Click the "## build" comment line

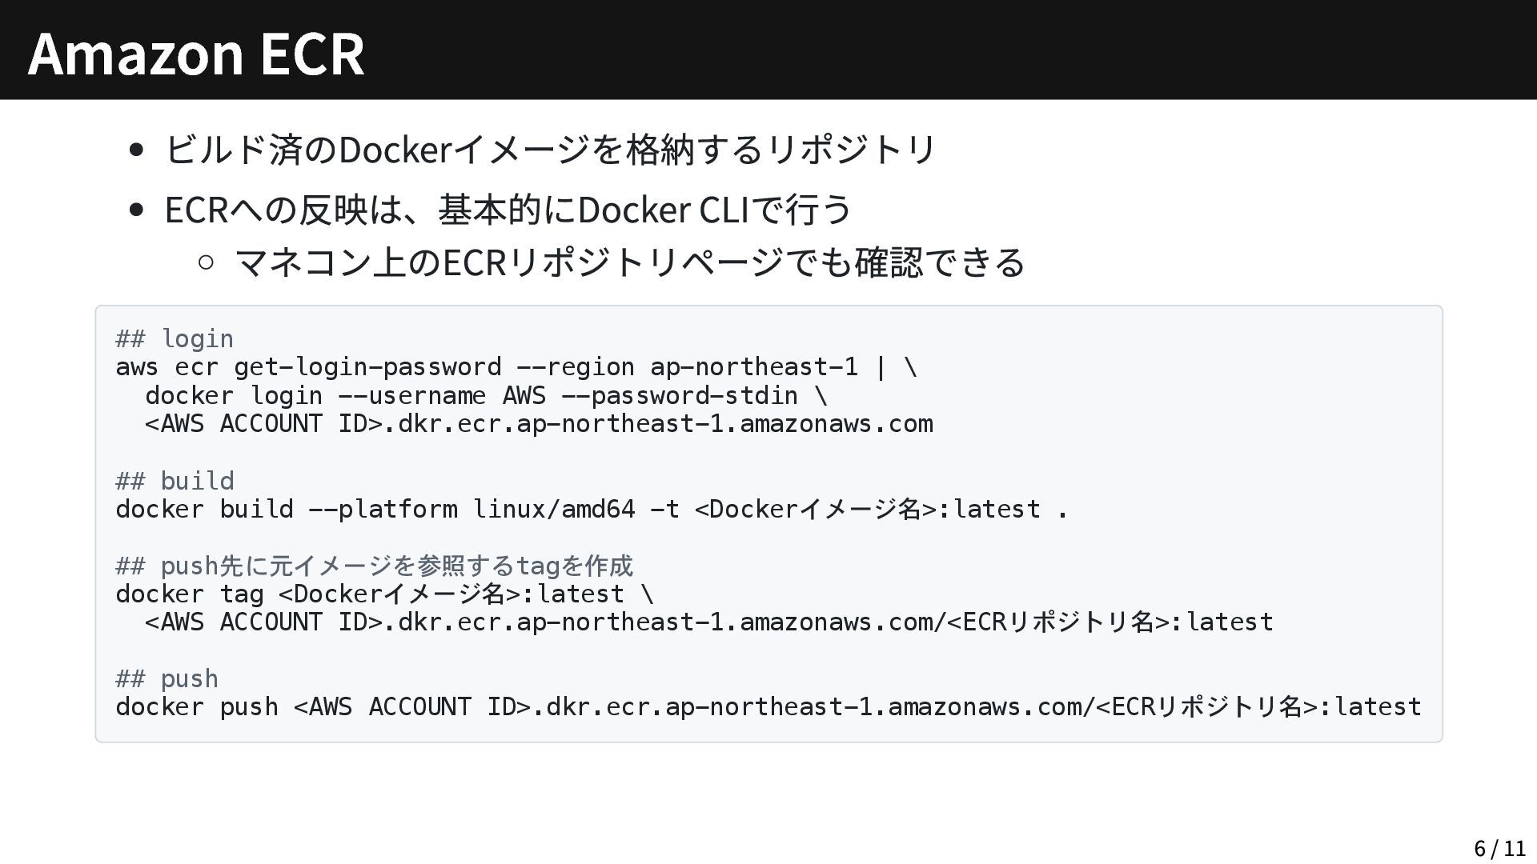click(x=175, y=481)
